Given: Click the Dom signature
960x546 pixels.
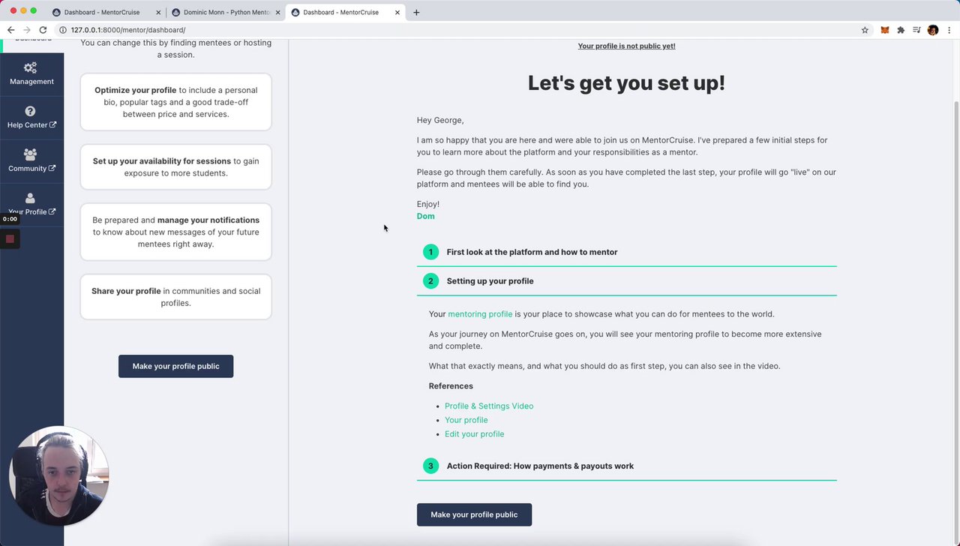Looking at the screenshot, I should [x=425, y=216].
